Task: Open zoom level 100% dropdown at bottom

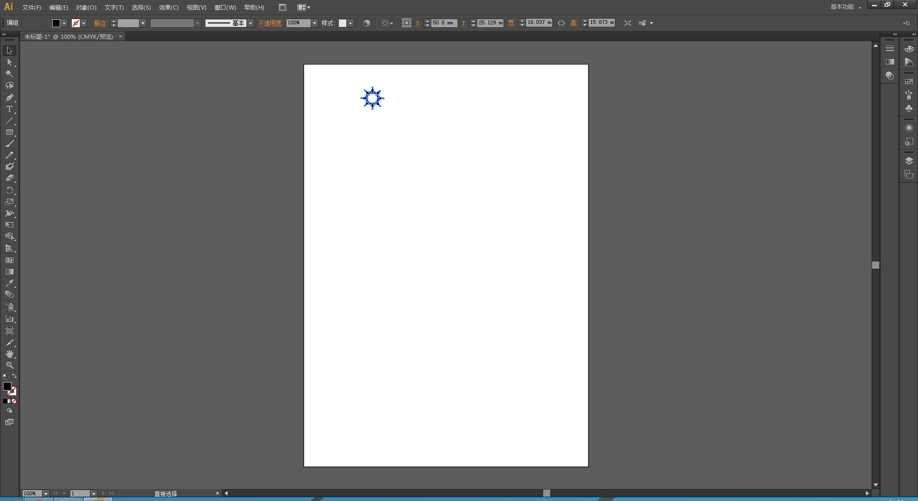Action: point(46,493)
